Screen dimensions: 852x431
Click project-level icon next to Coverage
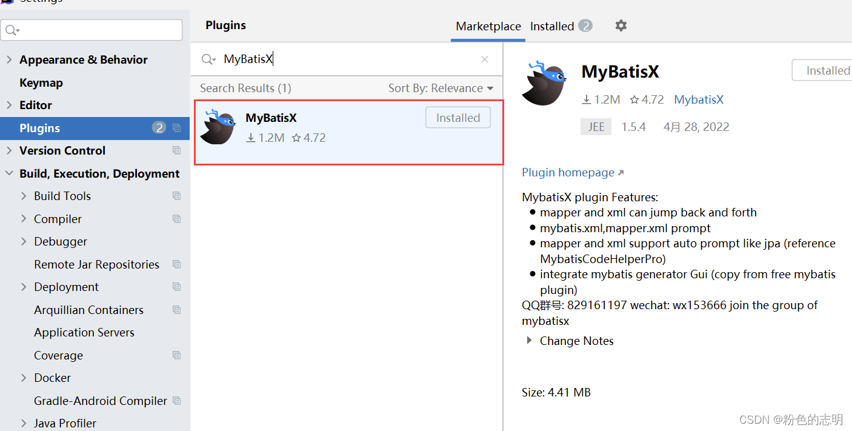pos(176,355)
